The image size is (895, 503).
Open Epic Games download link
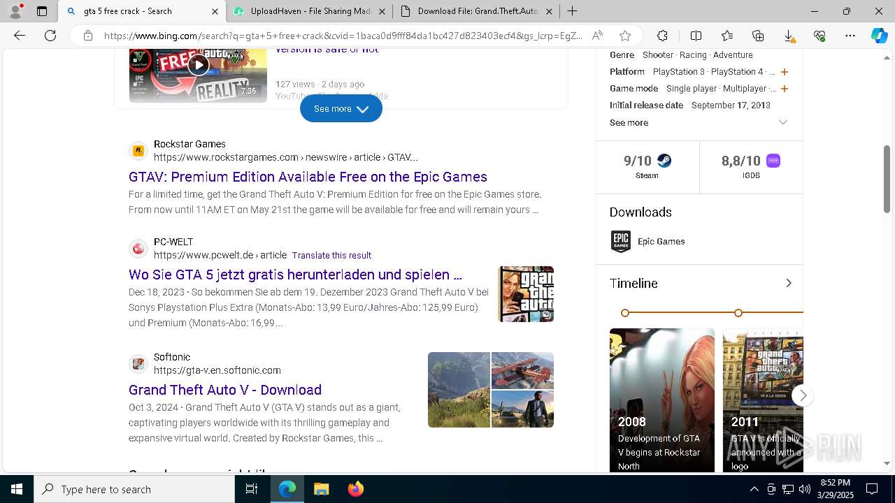(x=661, y=242)
